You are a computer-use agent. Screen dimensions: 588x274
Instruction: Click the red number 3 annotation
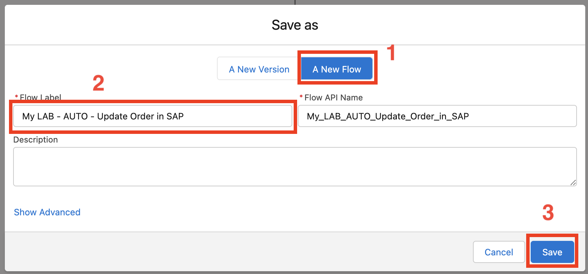point(548,213)
